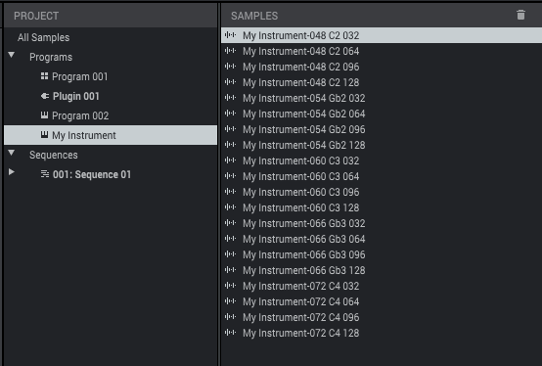Click waveform icon of My Instrument-072 C4 128

230,333
